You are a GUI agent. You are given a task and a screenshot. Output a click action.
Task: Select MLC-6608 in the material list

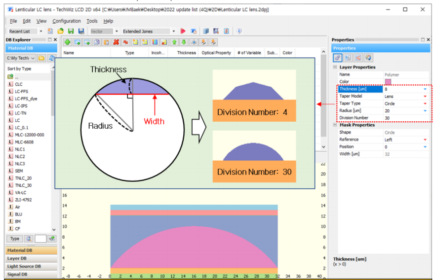point(24,142)
